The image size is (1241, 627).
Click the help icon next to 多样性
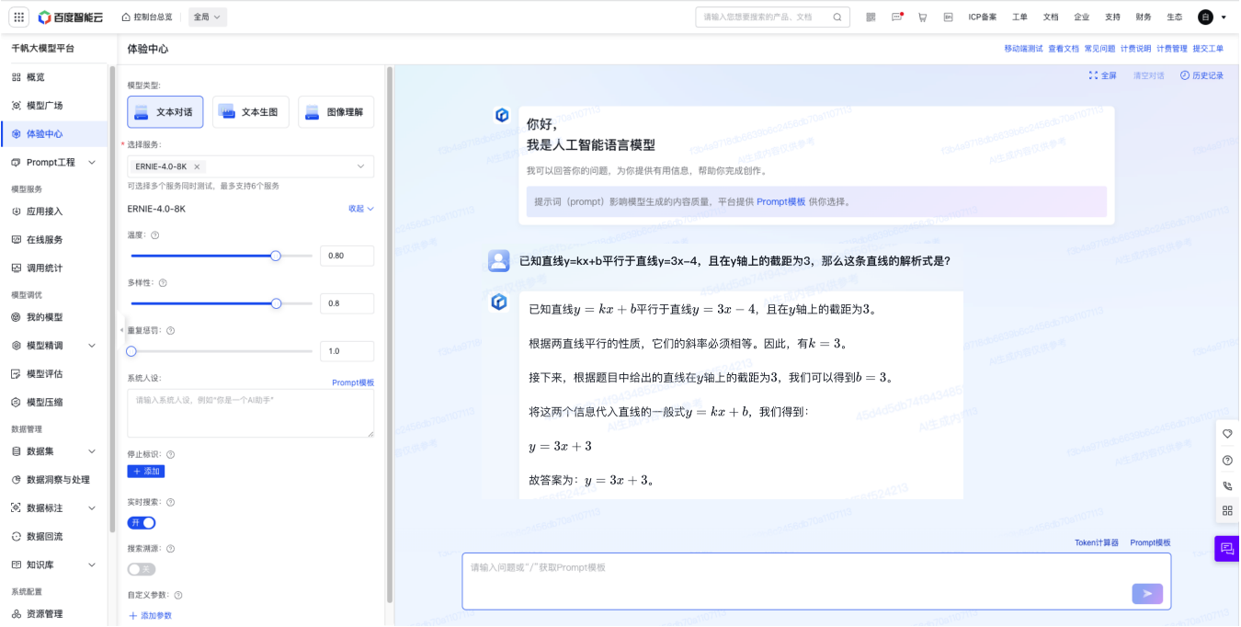[163, 283]
